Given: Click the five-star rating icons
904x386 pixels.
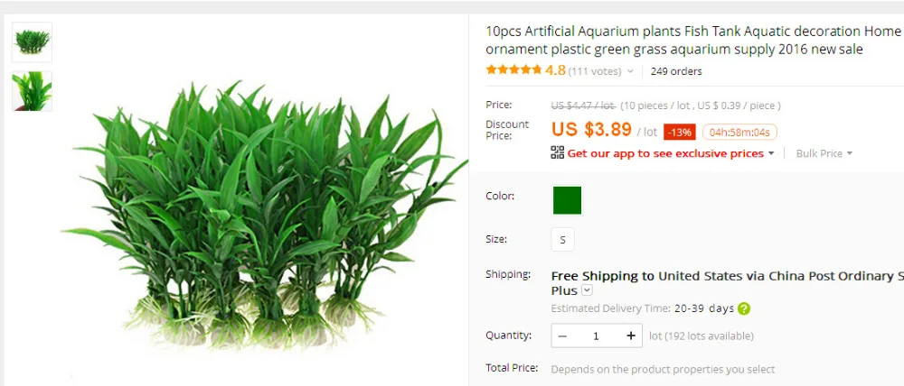Looking at the screenshot, I should coord(513,70).
